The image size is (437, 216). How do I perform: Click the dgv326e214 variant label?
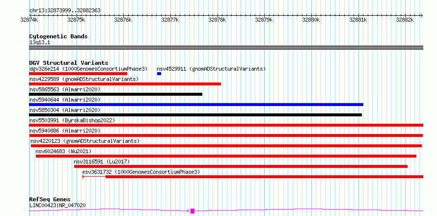88,69
